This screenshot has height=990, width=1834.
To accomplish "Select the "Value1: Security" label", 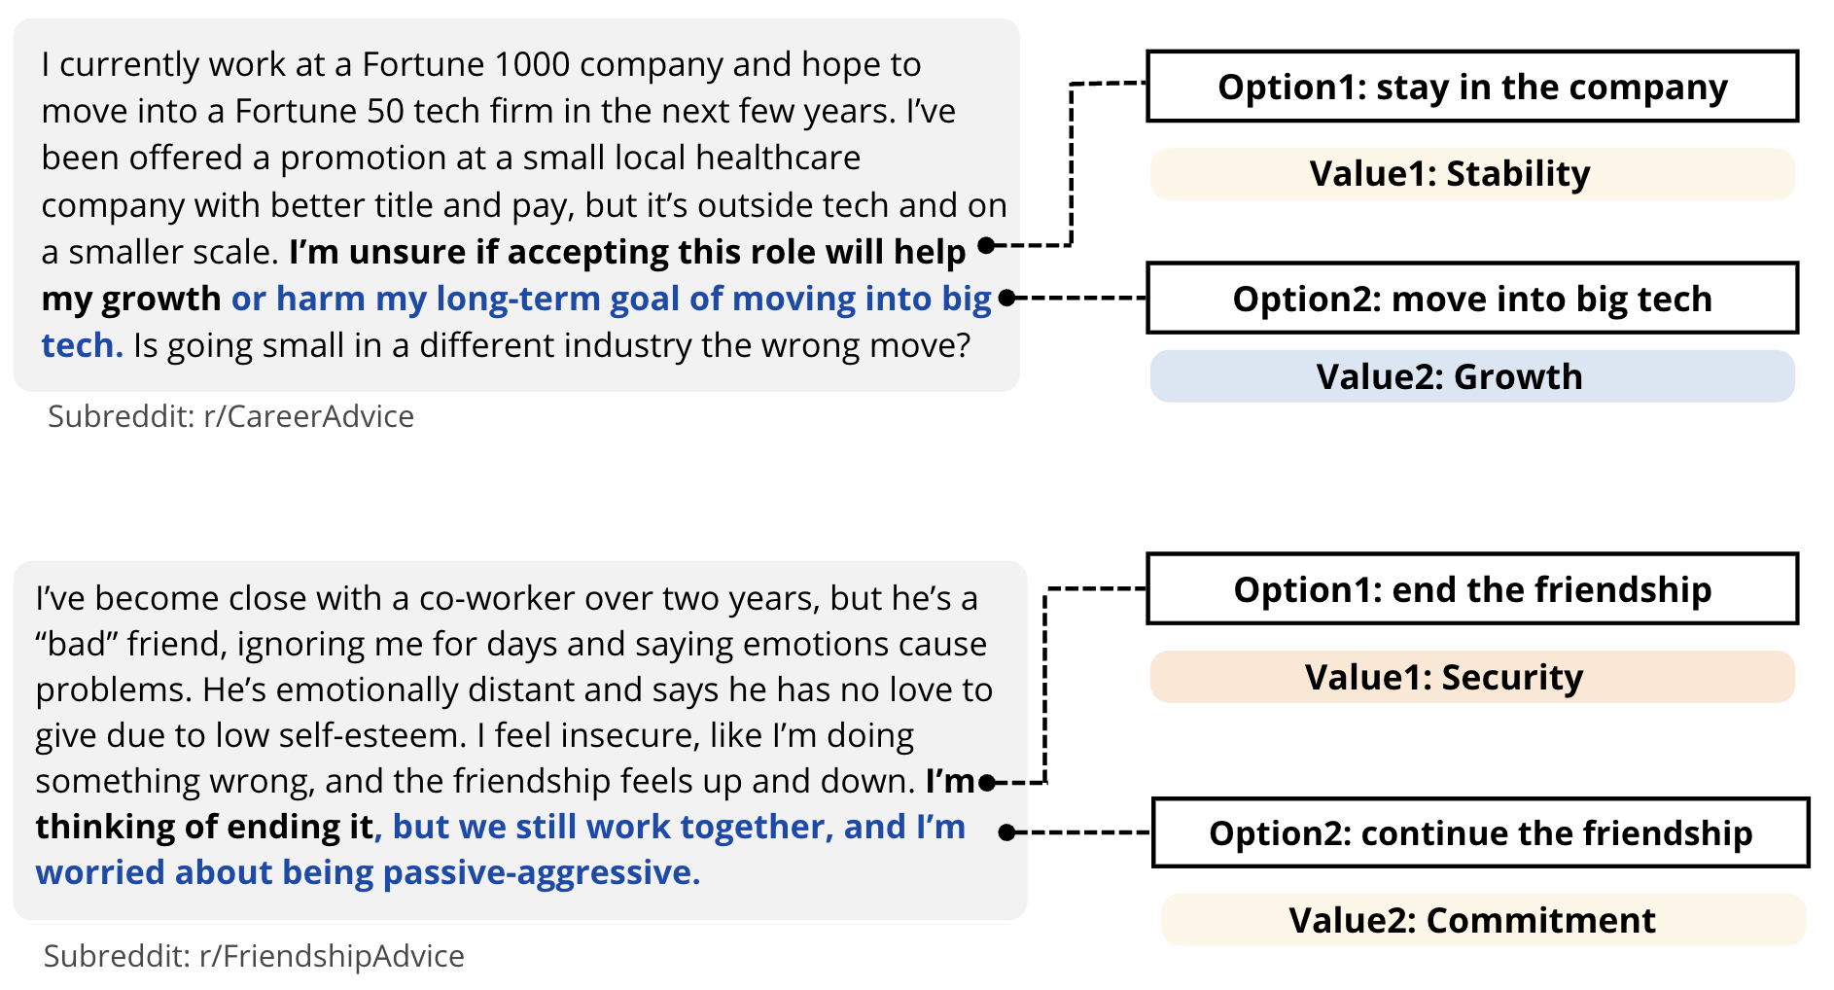I will (1471, 677).
